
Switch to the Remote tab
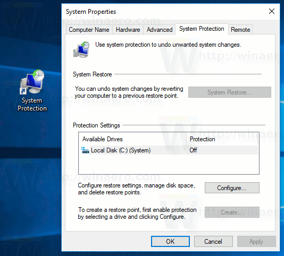tap(240, 30)
